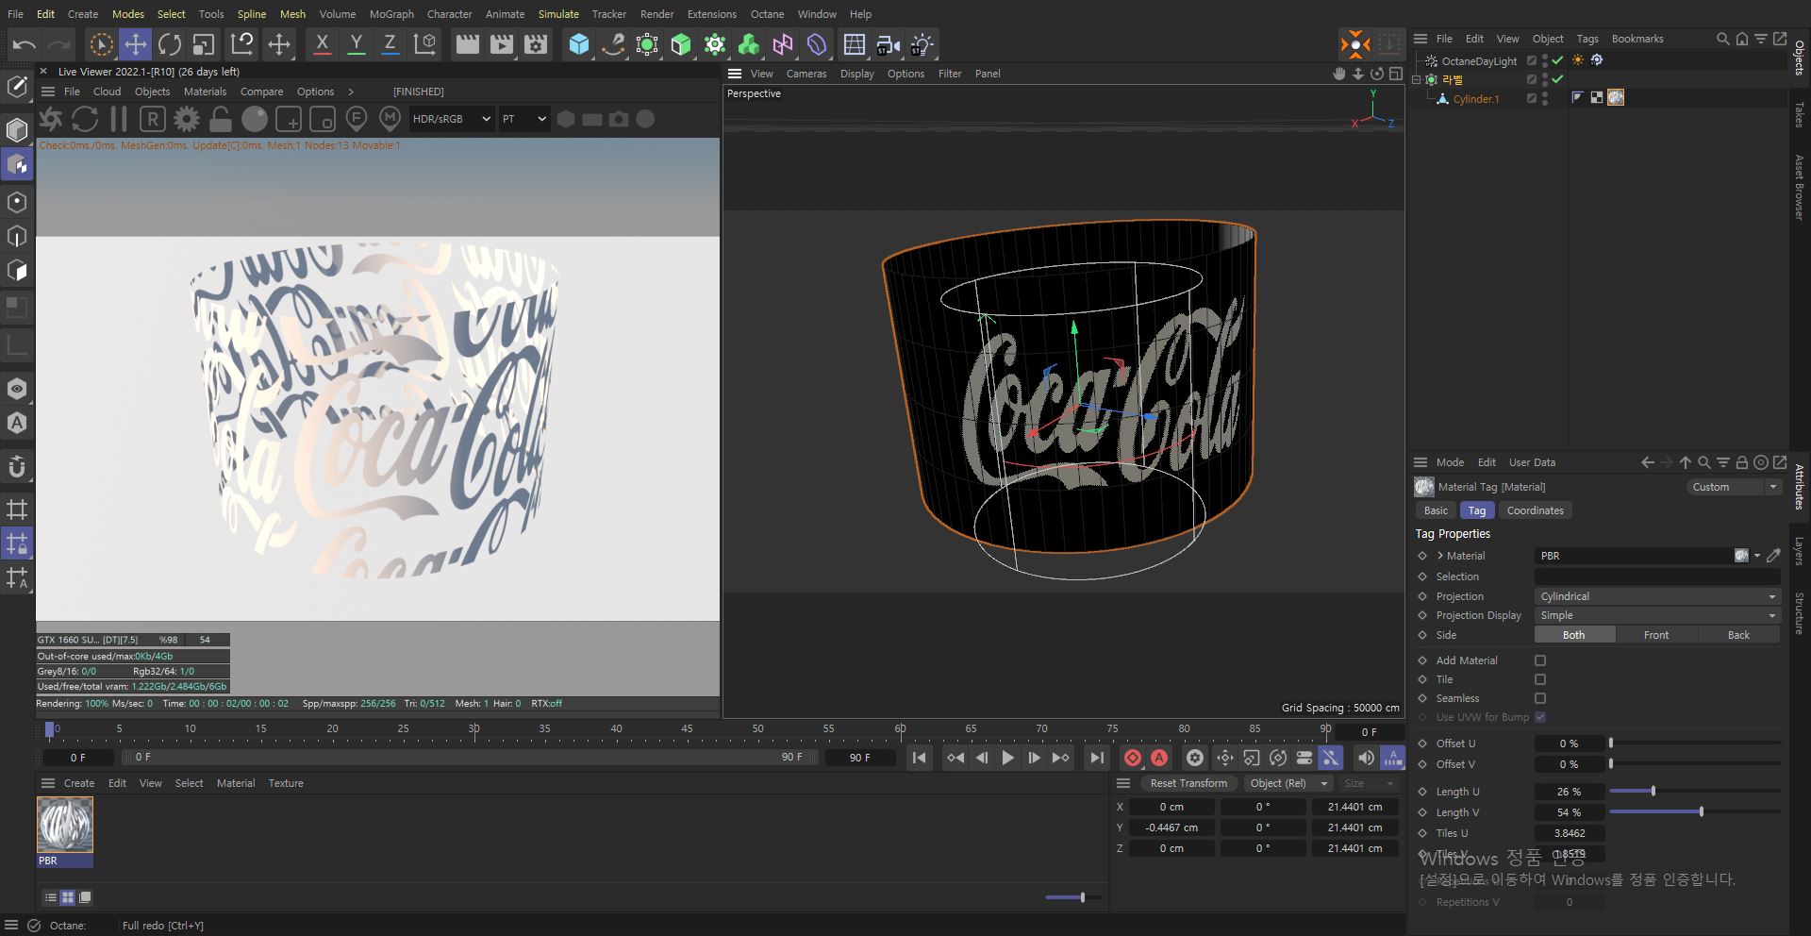Open the Objects manager search icon
This screenshot has width=1811, height=936.
(1722, 39)
